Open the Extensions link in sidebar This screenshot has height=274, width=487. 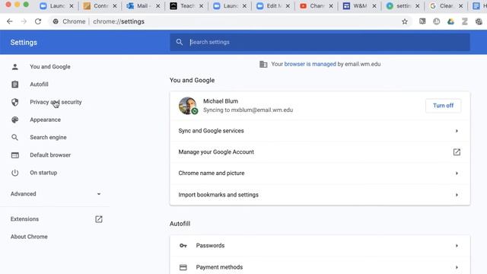25,219
